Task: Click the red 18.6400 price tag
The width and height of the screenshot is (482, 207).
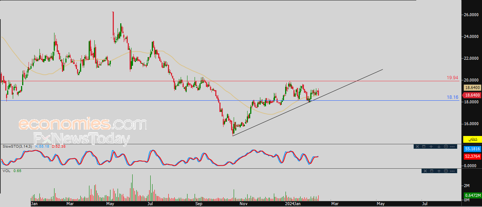Action: pyautogui.click(x=472, y=95)
